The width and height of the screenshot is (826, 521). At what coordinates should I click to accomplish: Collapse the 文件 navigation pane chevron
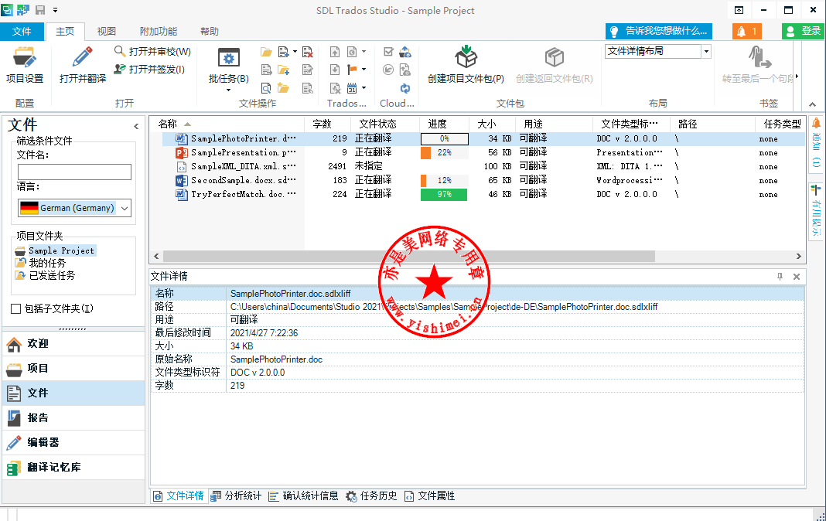[136, 126]
